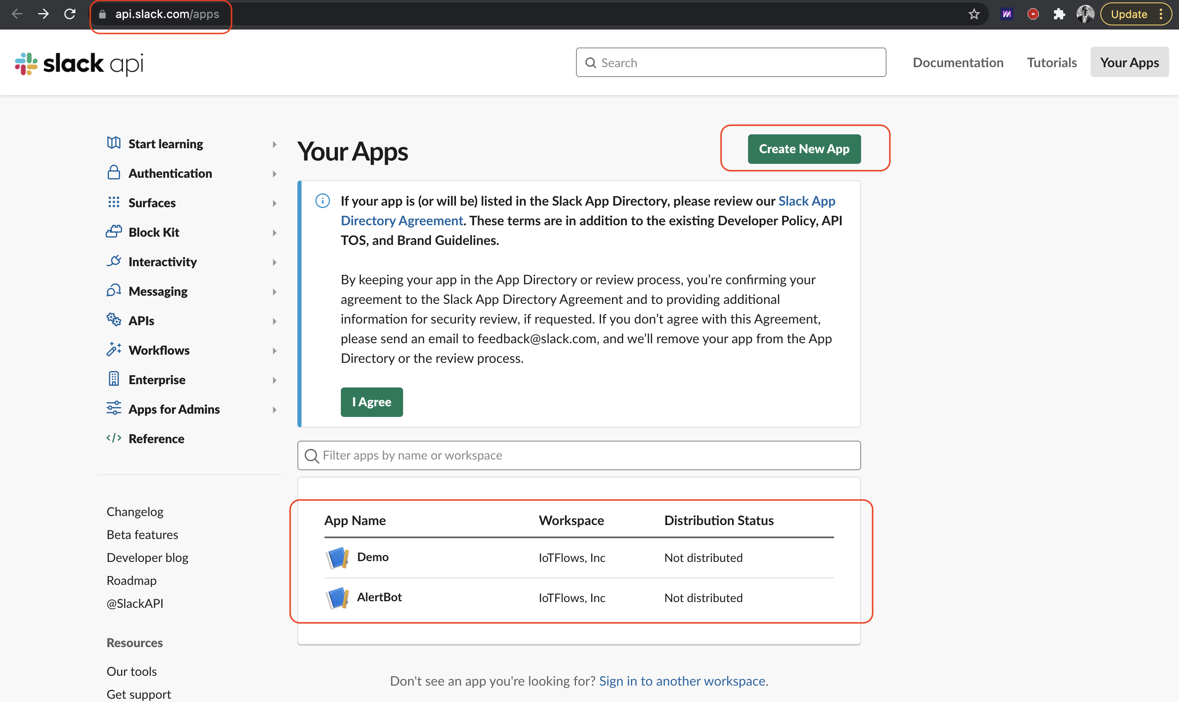Click the Slack API logo

click(79, 63)
